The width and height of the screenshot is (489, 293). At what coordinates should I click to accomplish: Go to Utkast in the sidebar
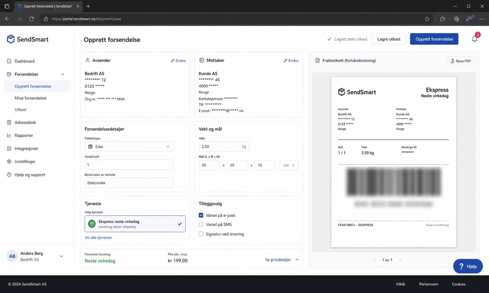tap(20, 109)
